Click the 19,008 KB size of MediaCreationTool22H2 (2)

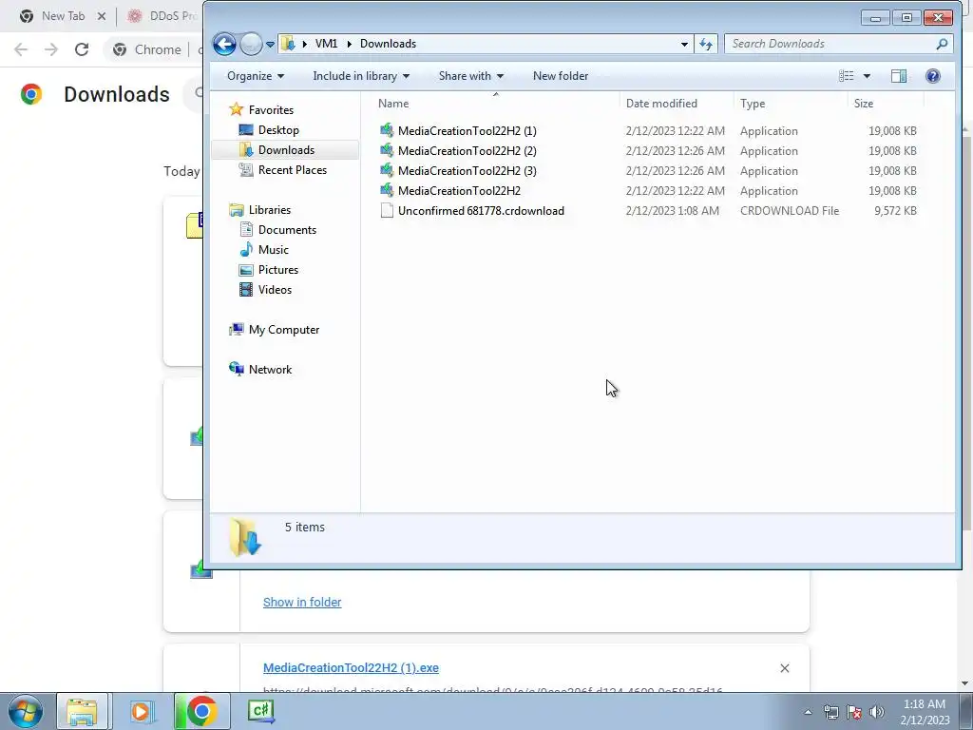(x=892, y=151)
